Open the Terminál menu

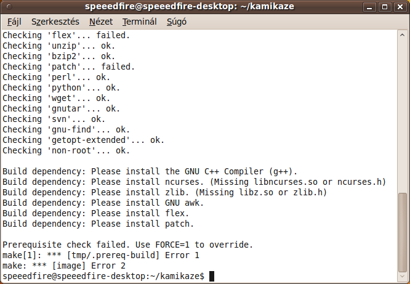(140, 22)
